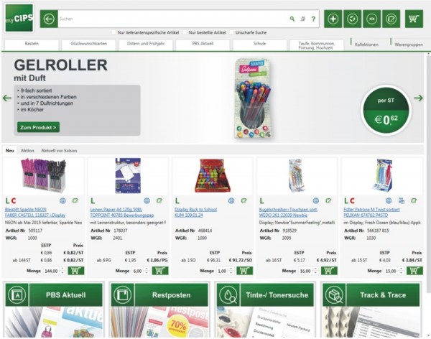The image size is (431, 339).
Task: Open the shopping cart in top toolbar
Action: tap(414, 19)
